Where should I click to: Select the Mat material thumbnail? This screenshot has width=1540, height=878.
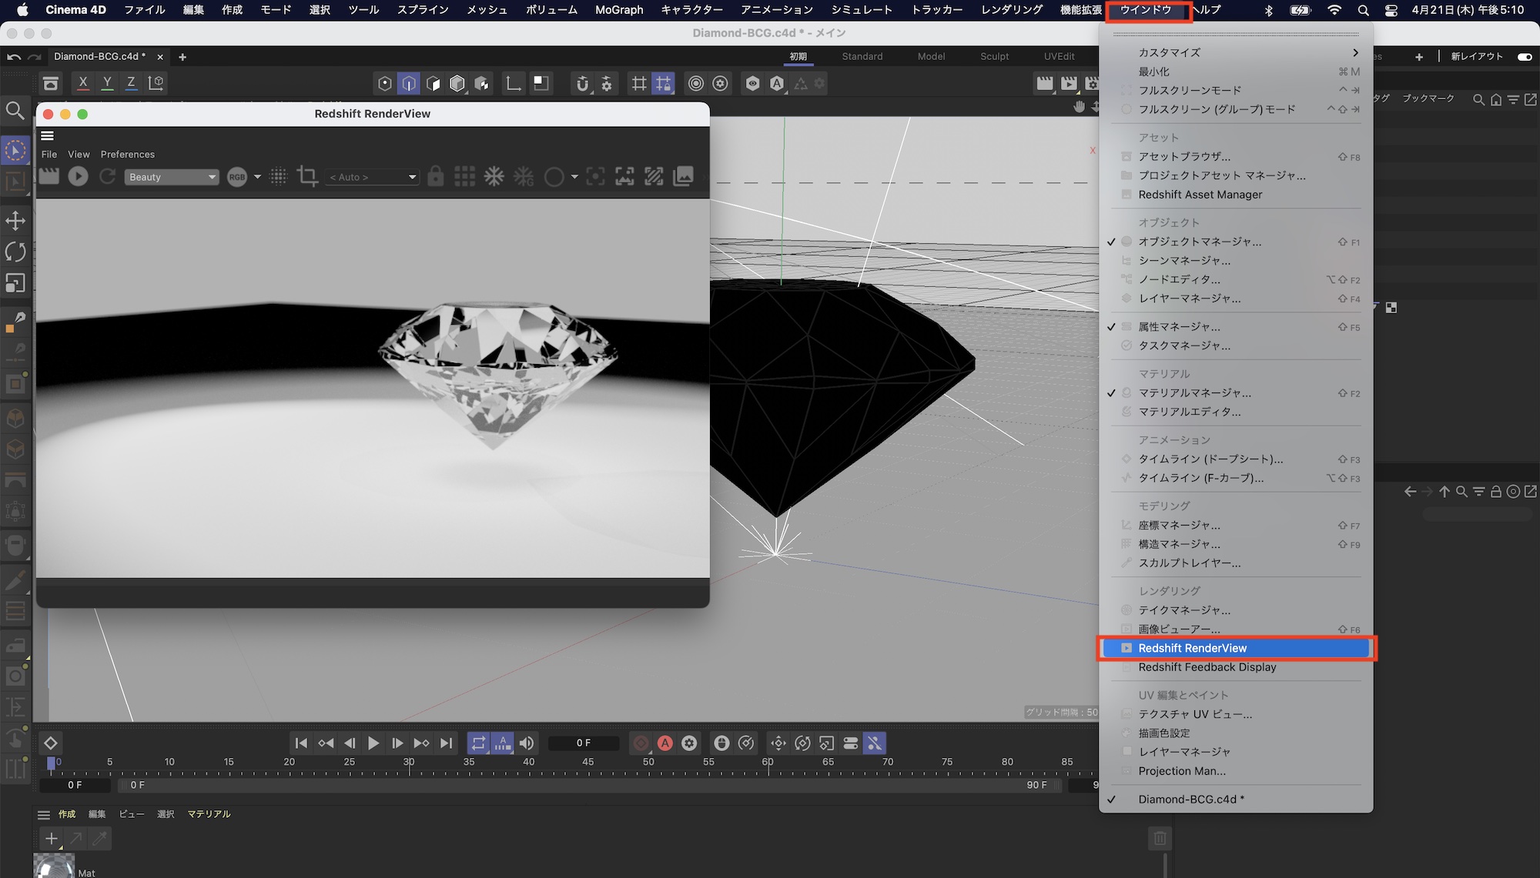[x=54, y=866]
